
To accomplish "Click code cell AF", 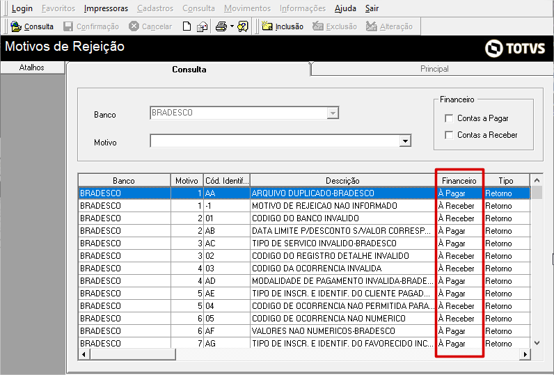I will (227, 331).
